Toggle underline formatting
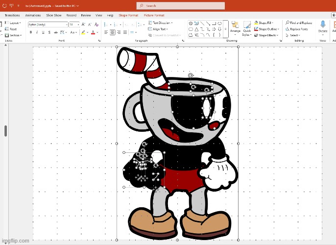 (43, 32)
